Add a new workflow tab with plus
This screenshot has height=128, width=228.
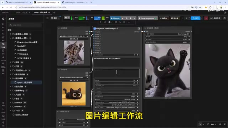tap(54, 13)
